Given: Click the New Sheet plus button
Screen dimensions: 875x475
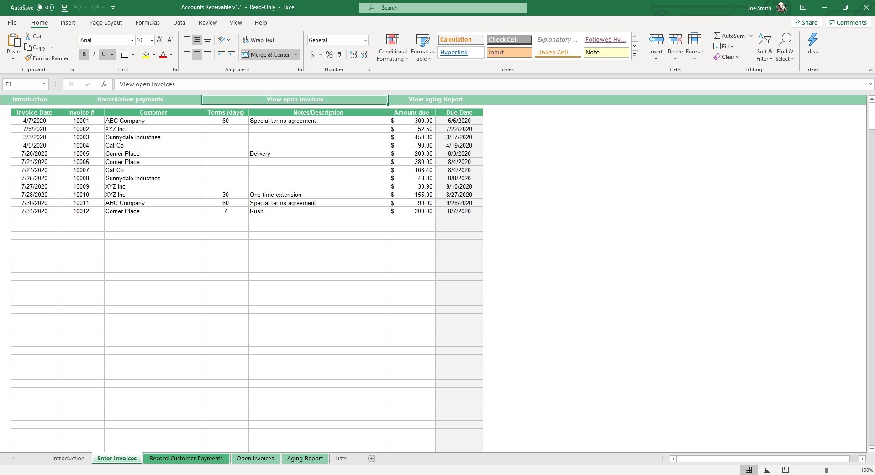Looking at the screenshot, I should coord(371,459).
